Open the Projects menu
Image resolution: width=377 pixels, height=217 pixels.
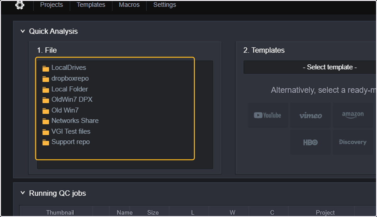pos(52,5)
